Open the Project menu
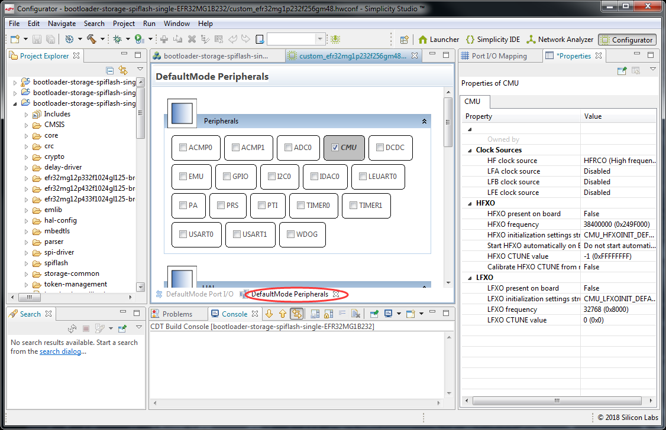The image size is (666, 430). 124,24
